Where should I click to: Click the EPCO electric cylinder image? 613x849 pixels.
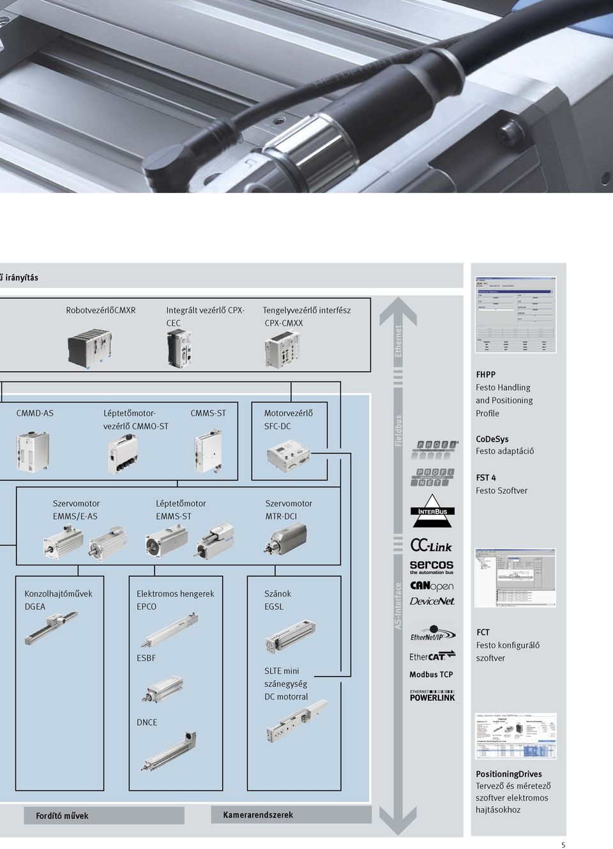point(169,629)
